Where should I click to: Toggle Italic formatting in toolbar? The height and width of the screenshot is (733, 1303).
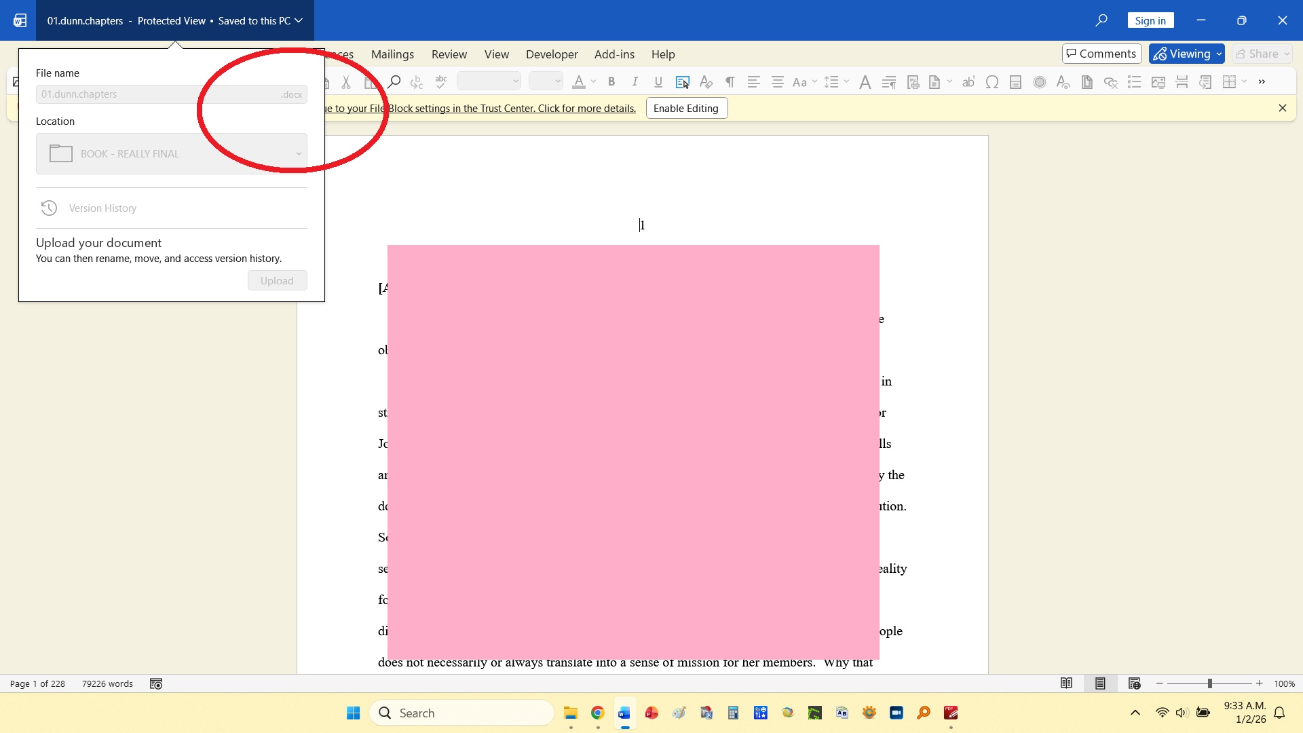(x=635, y=82)
